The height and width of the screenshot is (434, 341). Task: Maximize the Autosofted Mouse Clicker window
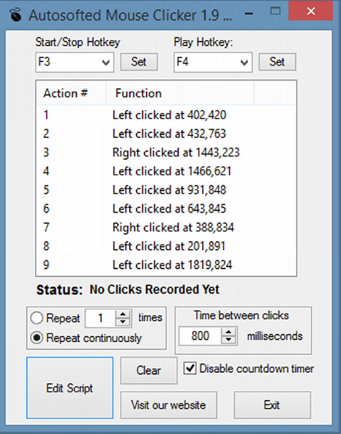point(275,12)
